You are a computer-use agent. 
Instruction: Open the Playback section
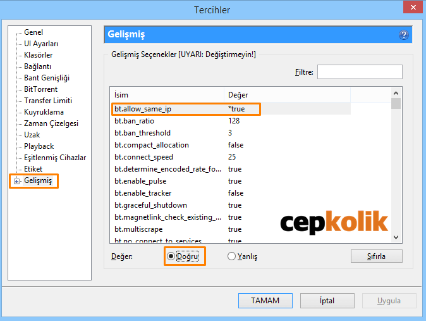pyautogui.click(x=39, y=146)
